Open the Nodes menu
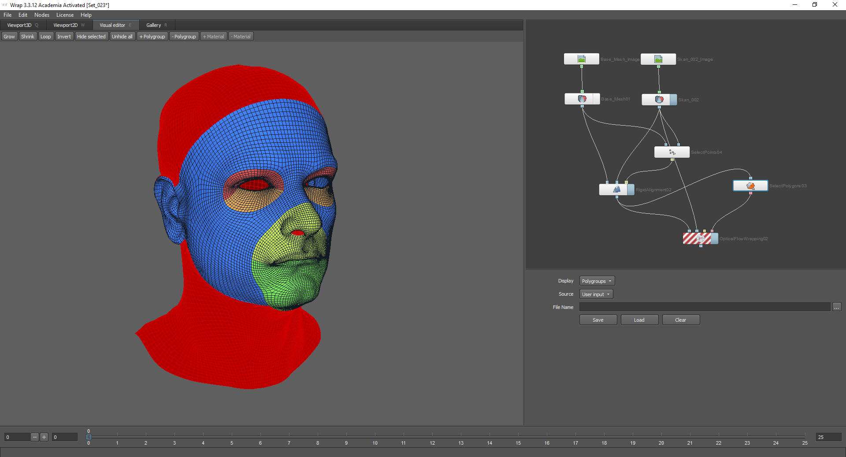Viewport: 846px width, 457px height. tap(42, 15)
